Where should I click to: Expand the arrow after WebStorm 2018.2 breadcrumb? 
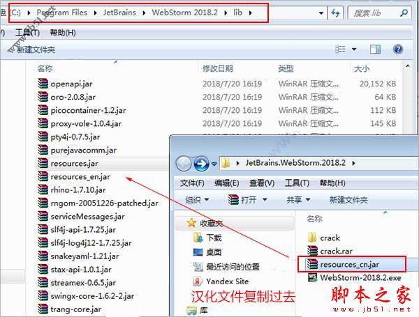(x=226, y=13)
